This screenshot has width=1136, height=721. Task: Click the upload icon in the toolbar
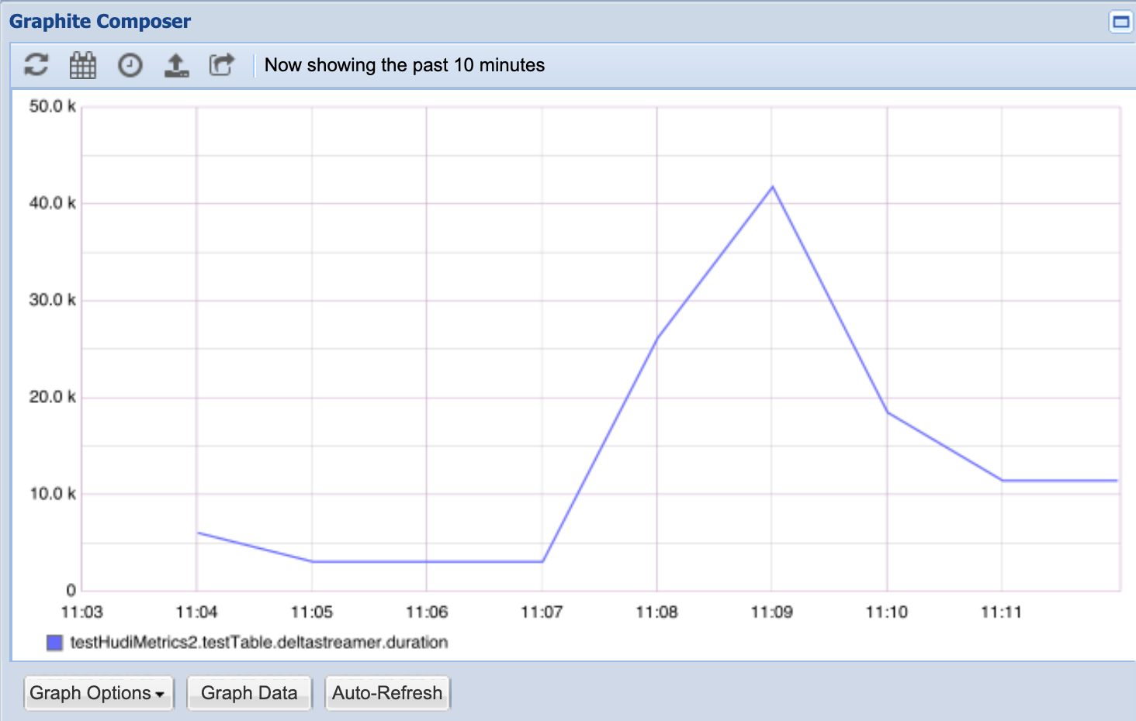[176, 65]
